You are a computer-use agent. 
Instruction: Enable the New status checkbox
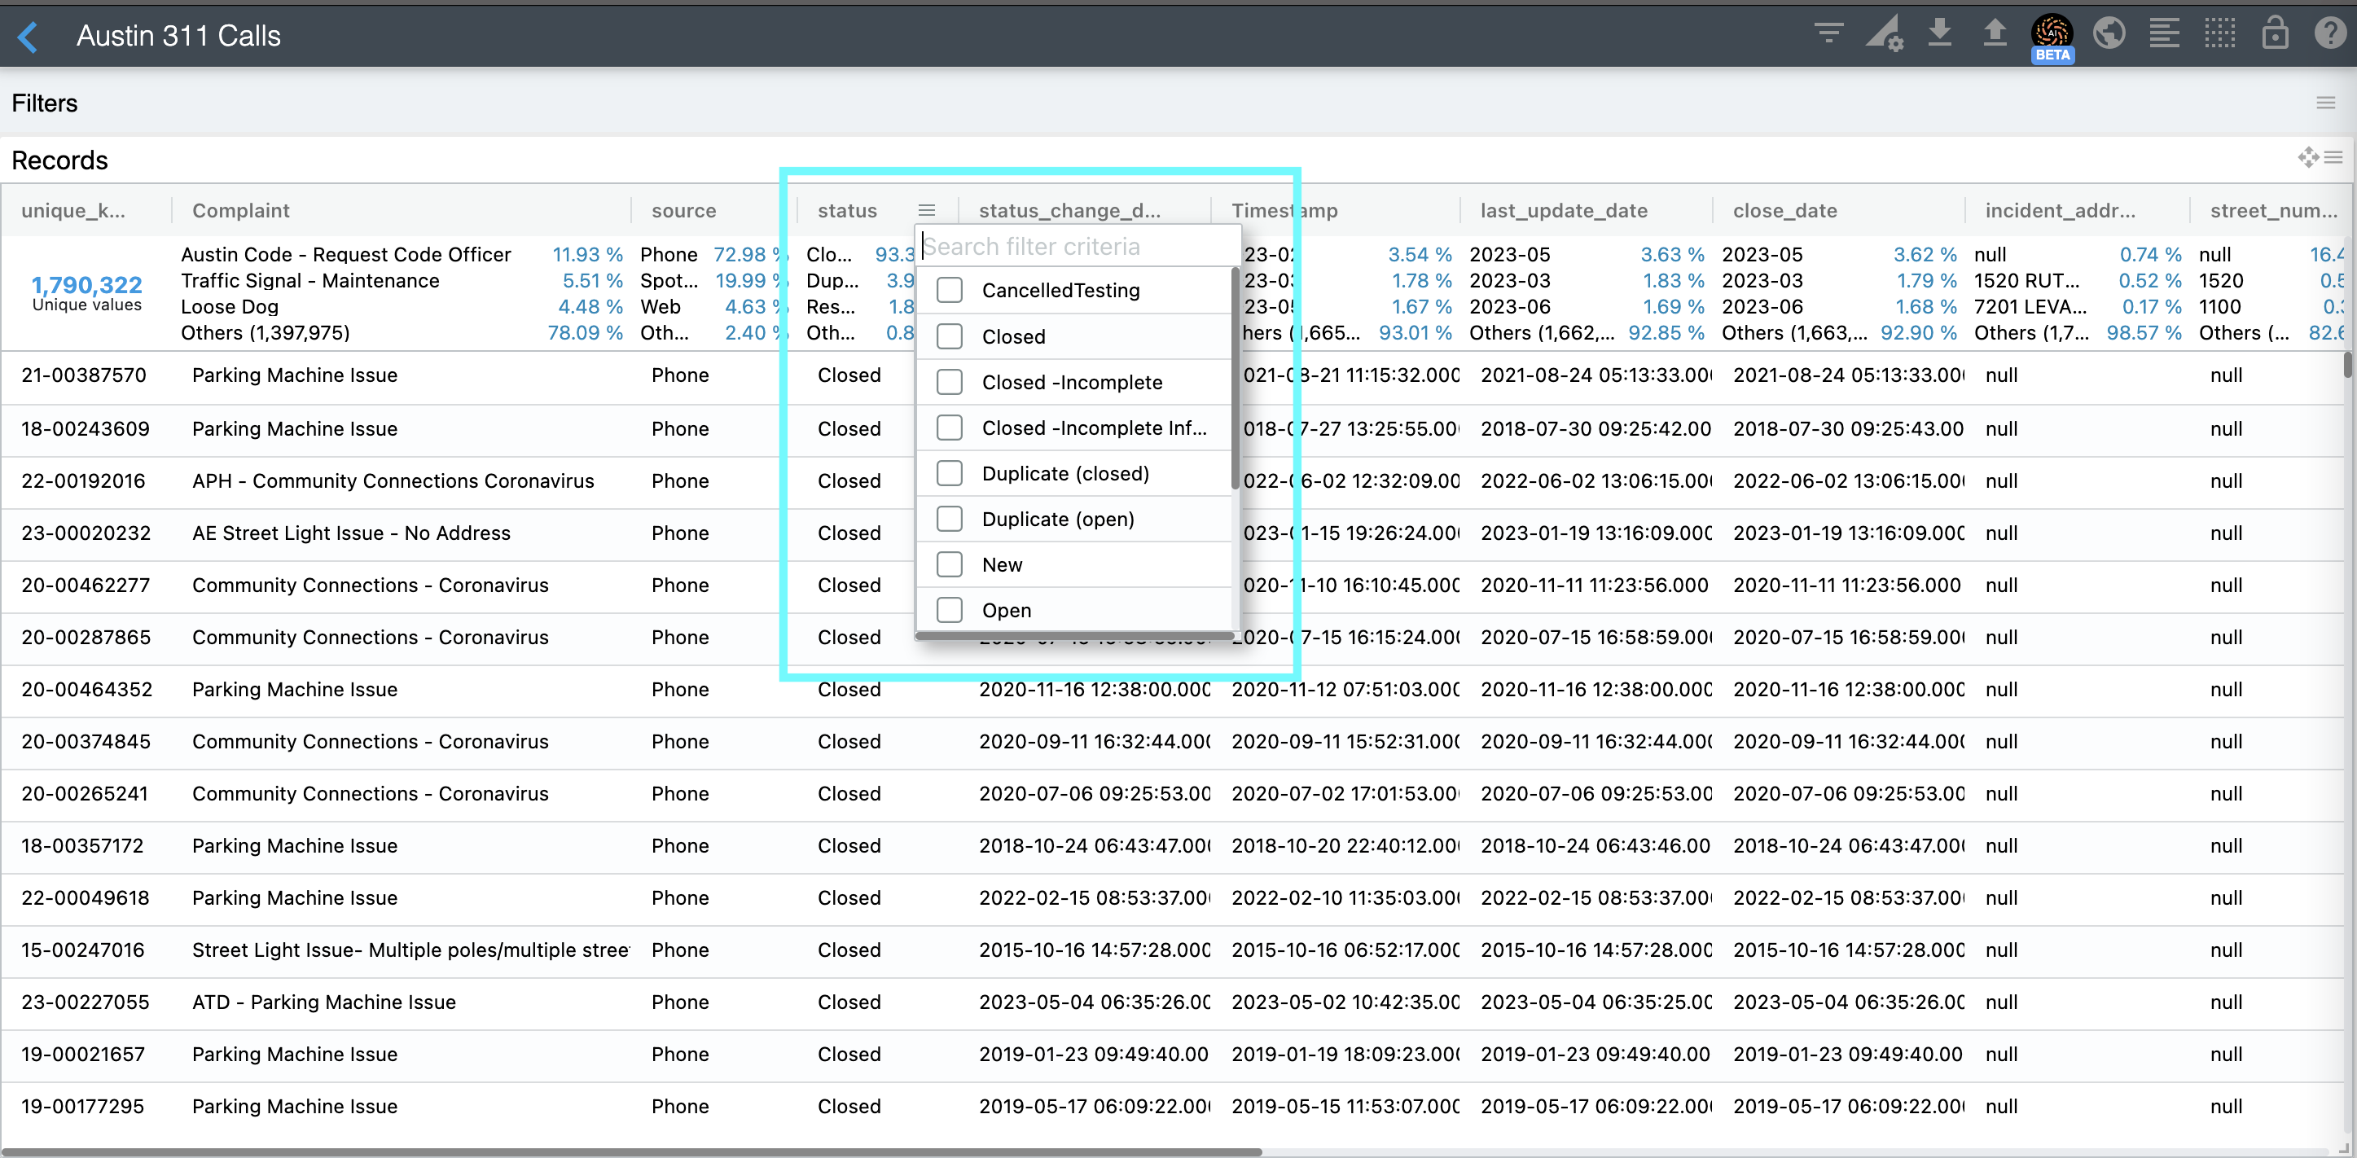click(950, 564)
